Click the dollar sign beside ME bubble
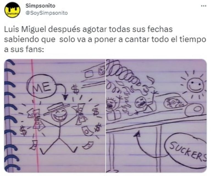 [75, 89]
